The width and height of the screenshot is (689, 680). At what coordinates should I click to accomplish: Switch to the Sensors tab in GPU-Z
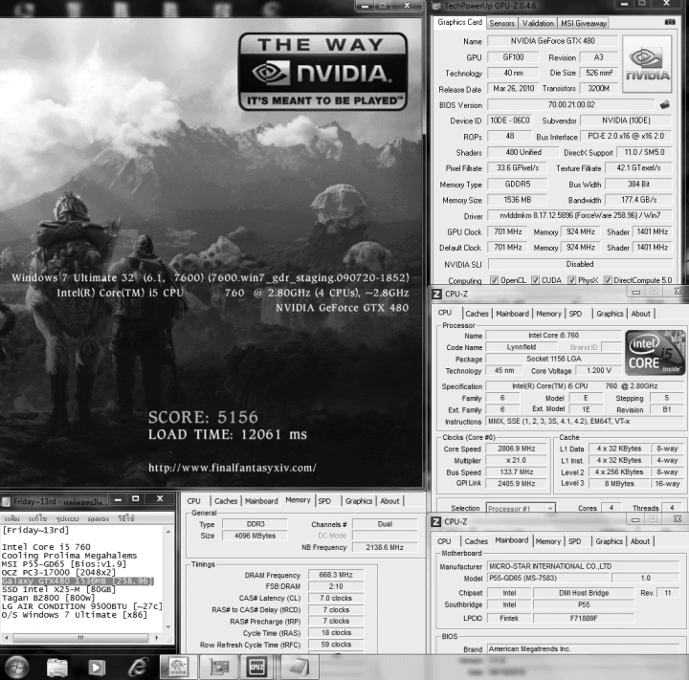click(x=501, y=23)
